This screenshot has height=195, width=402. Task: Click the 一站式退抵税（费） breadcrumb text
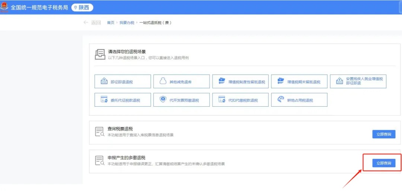155,23
